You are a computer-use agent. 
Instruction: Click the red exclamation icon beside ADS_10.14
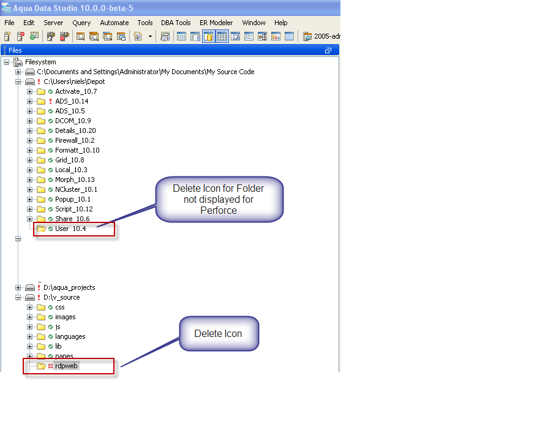(50, 102)
